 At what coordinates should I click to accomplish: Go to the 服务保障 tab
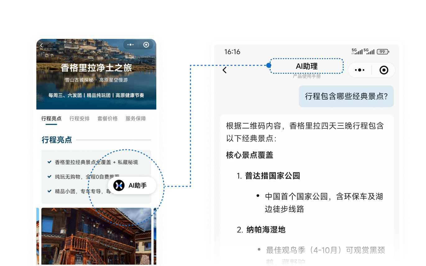coord(135,119)
